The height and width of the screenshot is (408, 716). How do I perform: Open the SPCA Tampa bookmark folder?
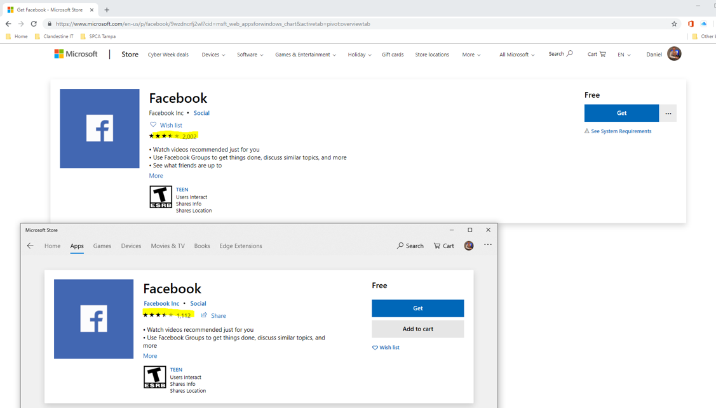tap(98, 36)
